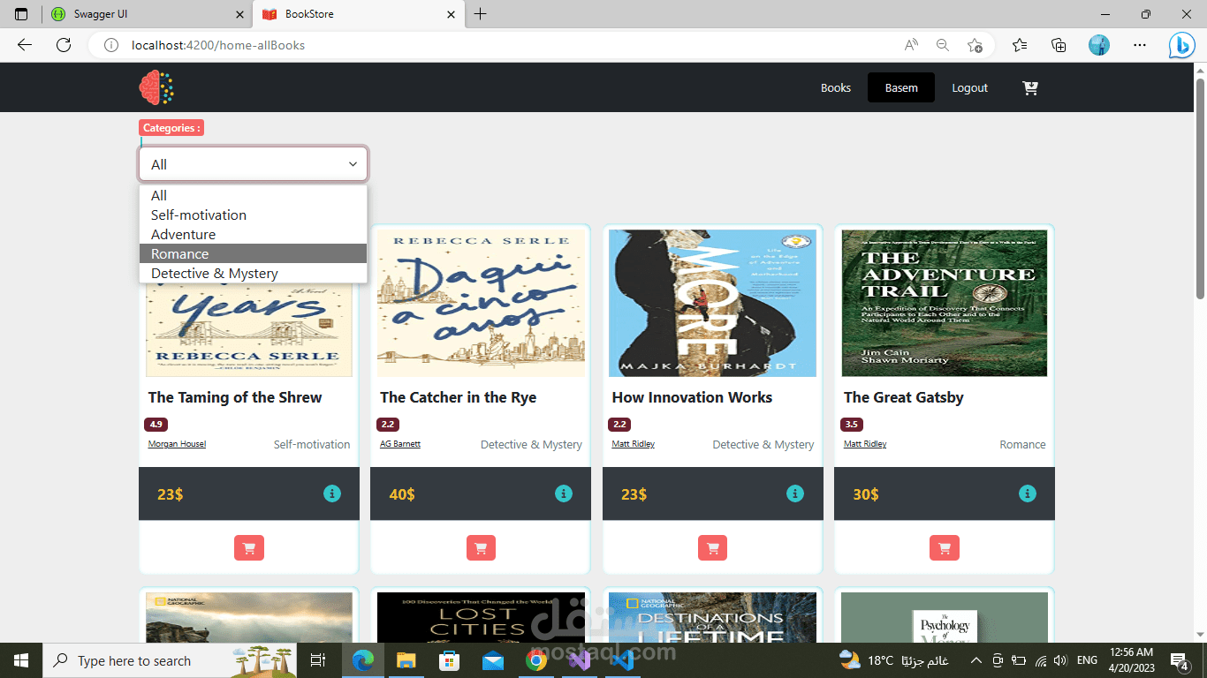Open author Morgan Housel link
The height and width of the screenshot is (678, 1207).
pos(177,444)
